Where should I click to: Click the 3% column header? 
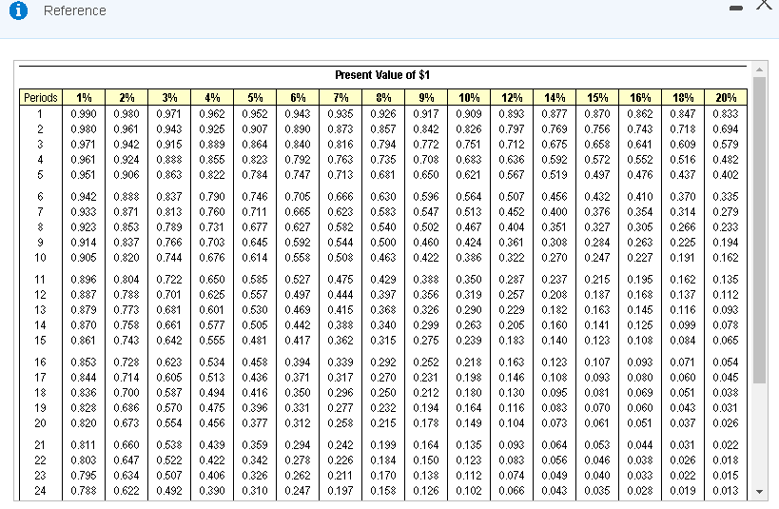169,97
